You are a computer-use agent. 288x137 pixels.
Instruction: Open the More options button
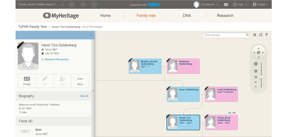80,81
